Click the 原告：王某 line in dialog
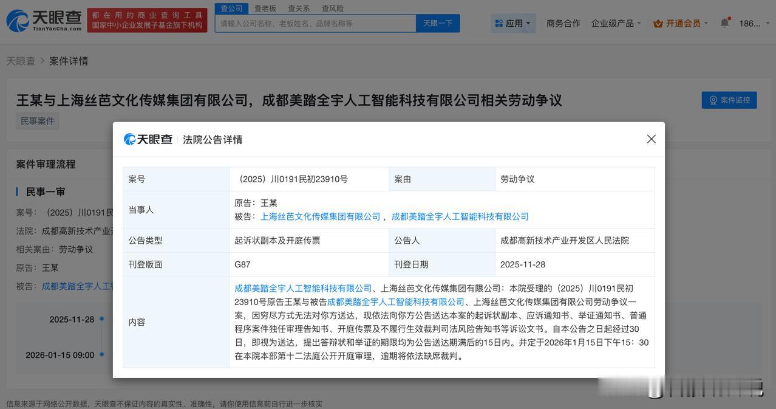The image size is (776, 409). (256, 203)
